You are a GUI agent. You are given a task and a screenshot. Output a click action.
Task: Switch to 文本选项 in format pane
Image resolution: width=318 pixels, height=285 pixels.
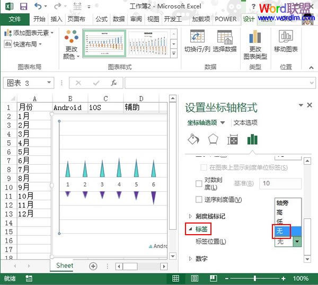point(245,122)
